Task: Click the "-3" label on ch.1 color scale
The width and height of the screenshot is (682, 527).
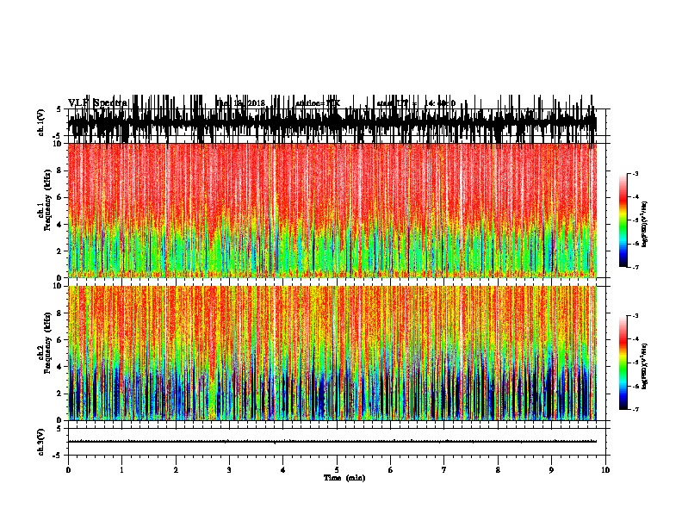Action: (635, 173)
